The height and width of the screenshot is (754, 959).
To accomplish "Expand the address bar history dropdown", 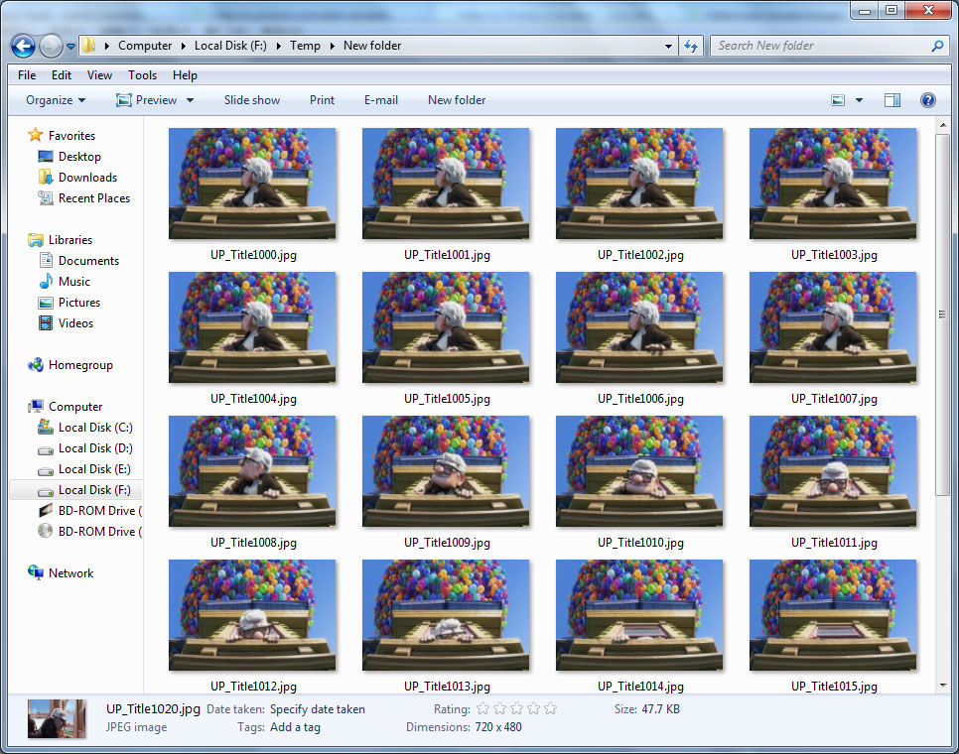I will 668,46.
